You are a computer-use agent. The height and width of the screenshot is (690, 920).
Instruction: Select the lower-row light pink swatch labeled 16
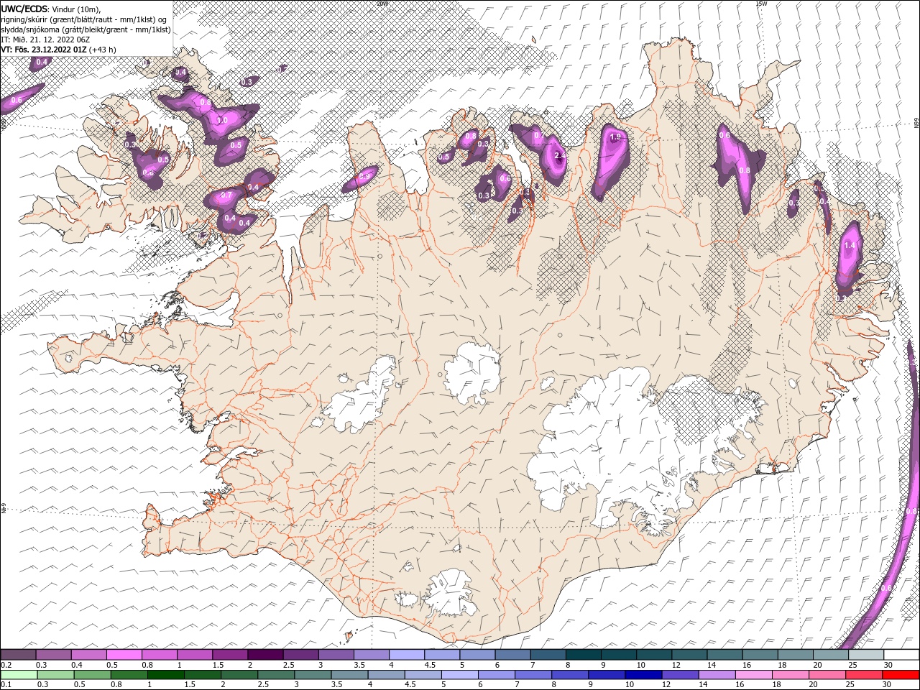click(753, 674)
